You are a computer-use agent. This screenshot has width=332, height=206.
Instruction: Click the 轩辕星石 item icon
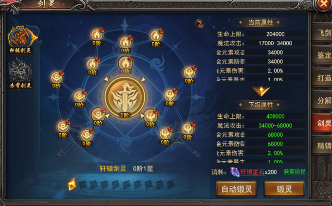point(235,172)
